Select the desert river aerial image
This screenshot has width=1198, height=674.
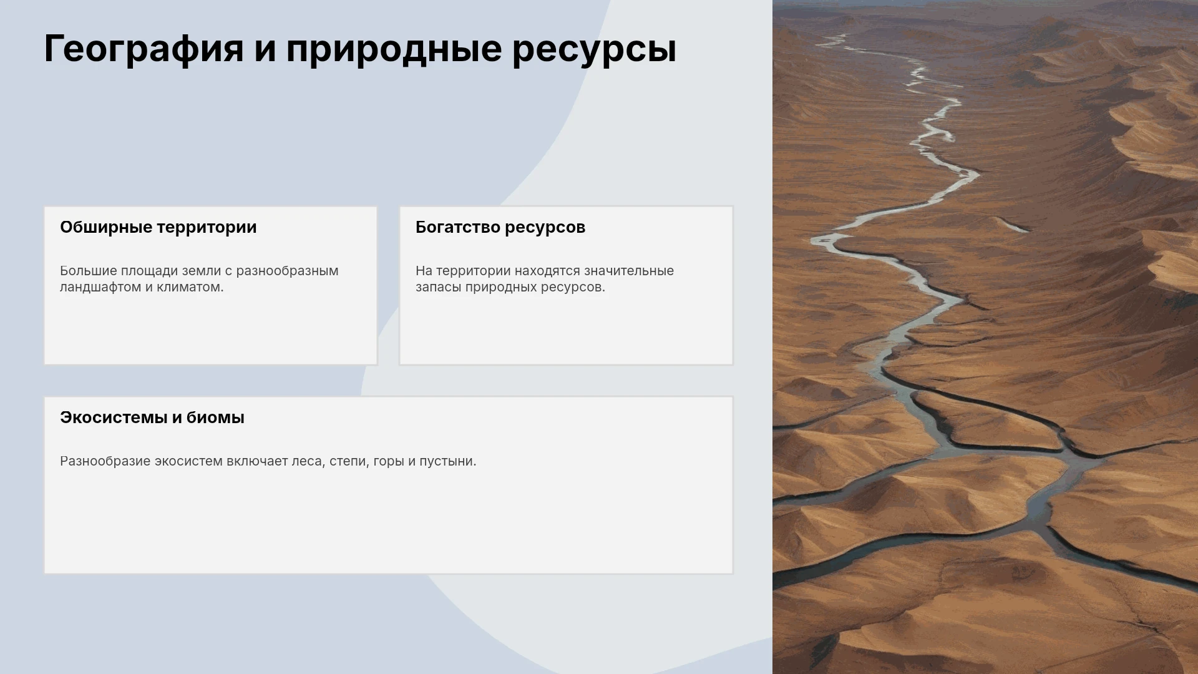point(985,337)
